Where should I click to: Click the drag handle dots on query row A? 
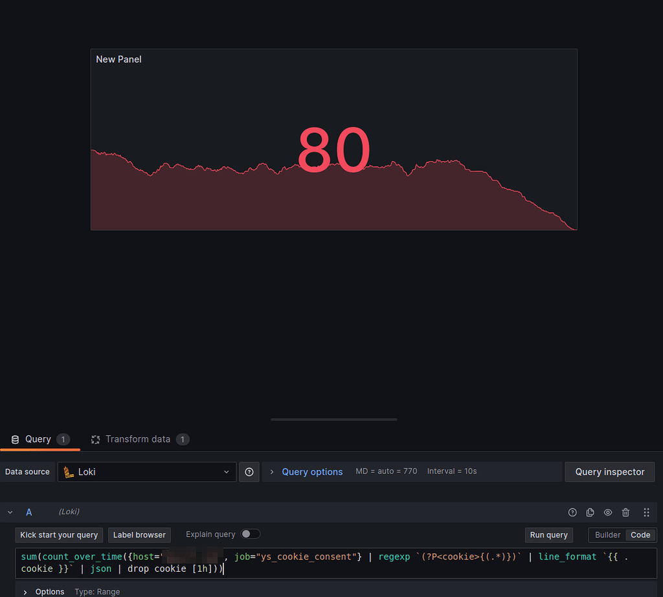[646, 512]
